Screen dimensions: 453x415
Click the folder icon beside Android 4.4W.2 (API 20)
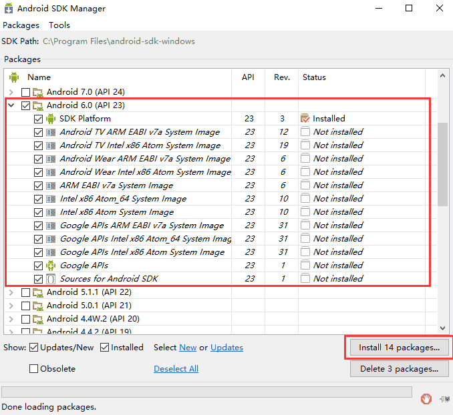(x=38, y=319)
